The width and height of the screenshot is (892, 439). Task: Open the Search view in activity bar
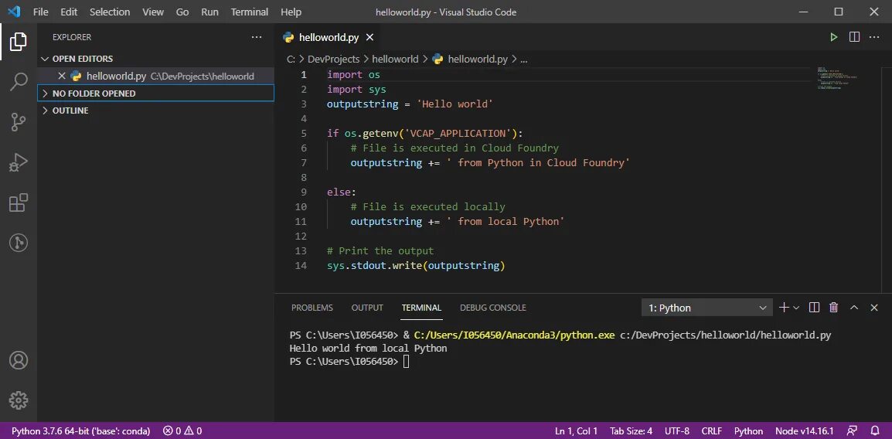(19, 82)
